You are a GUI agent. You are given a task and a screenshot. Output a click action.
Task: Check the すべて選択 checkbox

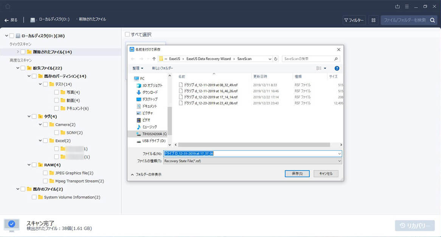[127, 34]
